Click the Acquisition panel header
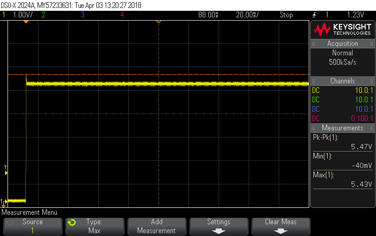 [343, 44]
